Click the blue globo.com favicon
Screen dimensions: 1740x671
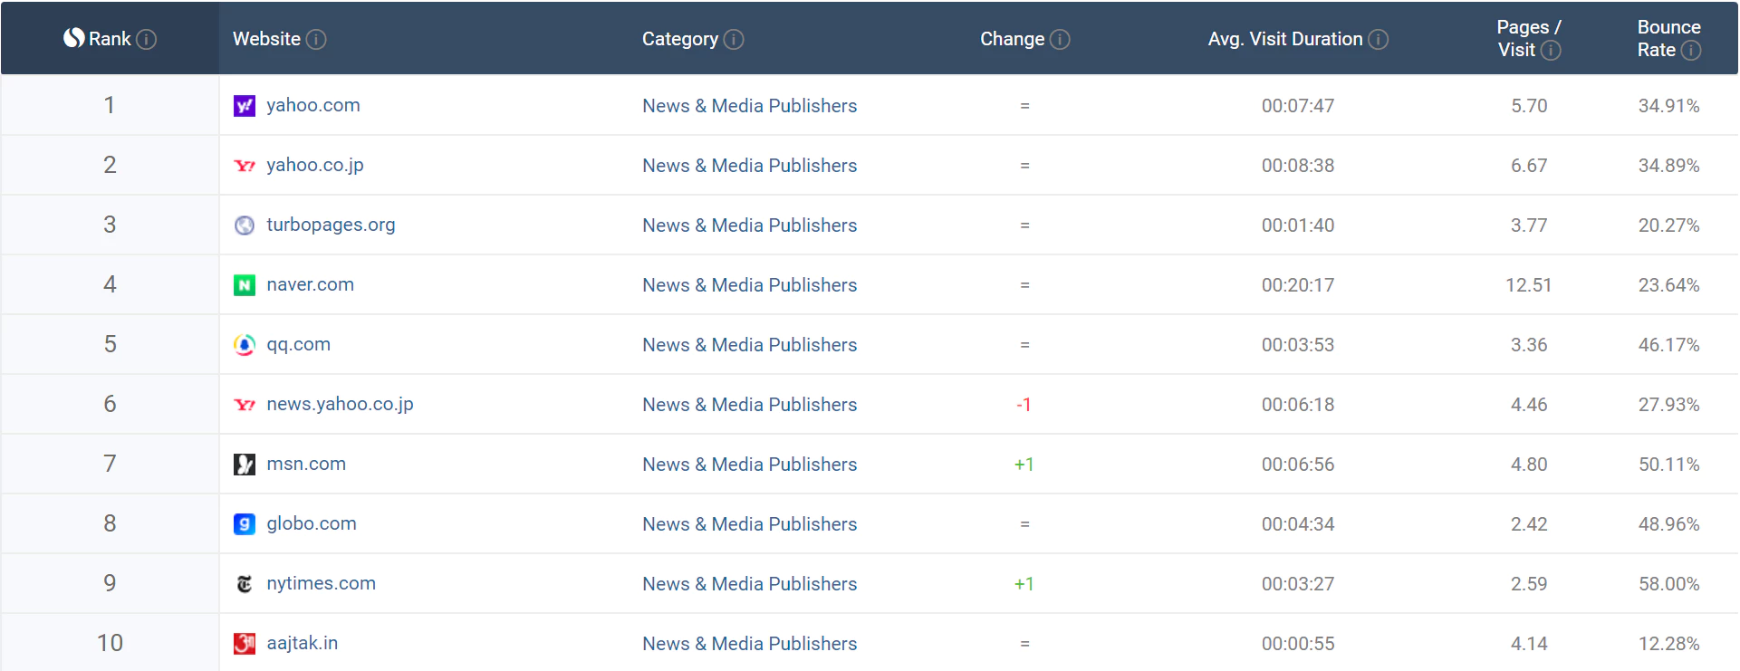point(245,524)
